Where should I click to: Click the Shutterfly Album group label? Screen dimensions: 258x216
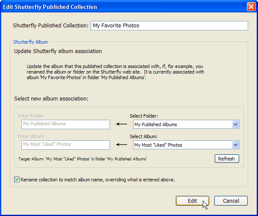30,42
